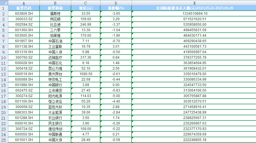Screen dimensions: 256x143
Task: Select the cell with value 330086334.99
Action: 194,79
